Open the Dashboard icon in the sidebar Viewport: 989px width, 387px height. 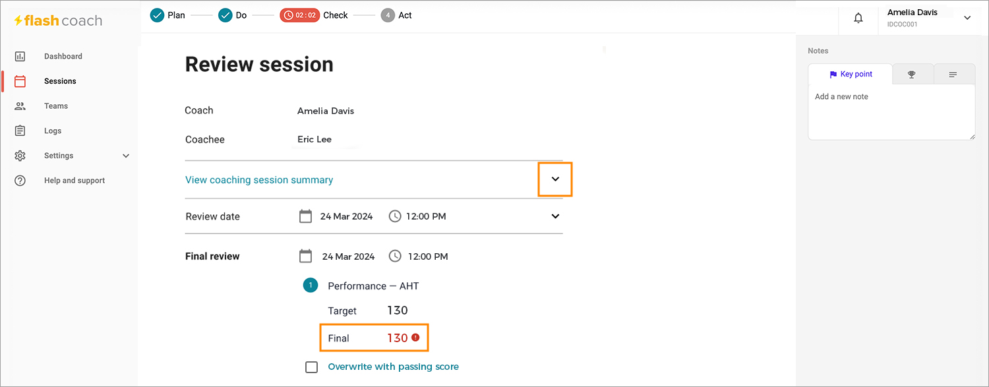(x=20, y=57)
